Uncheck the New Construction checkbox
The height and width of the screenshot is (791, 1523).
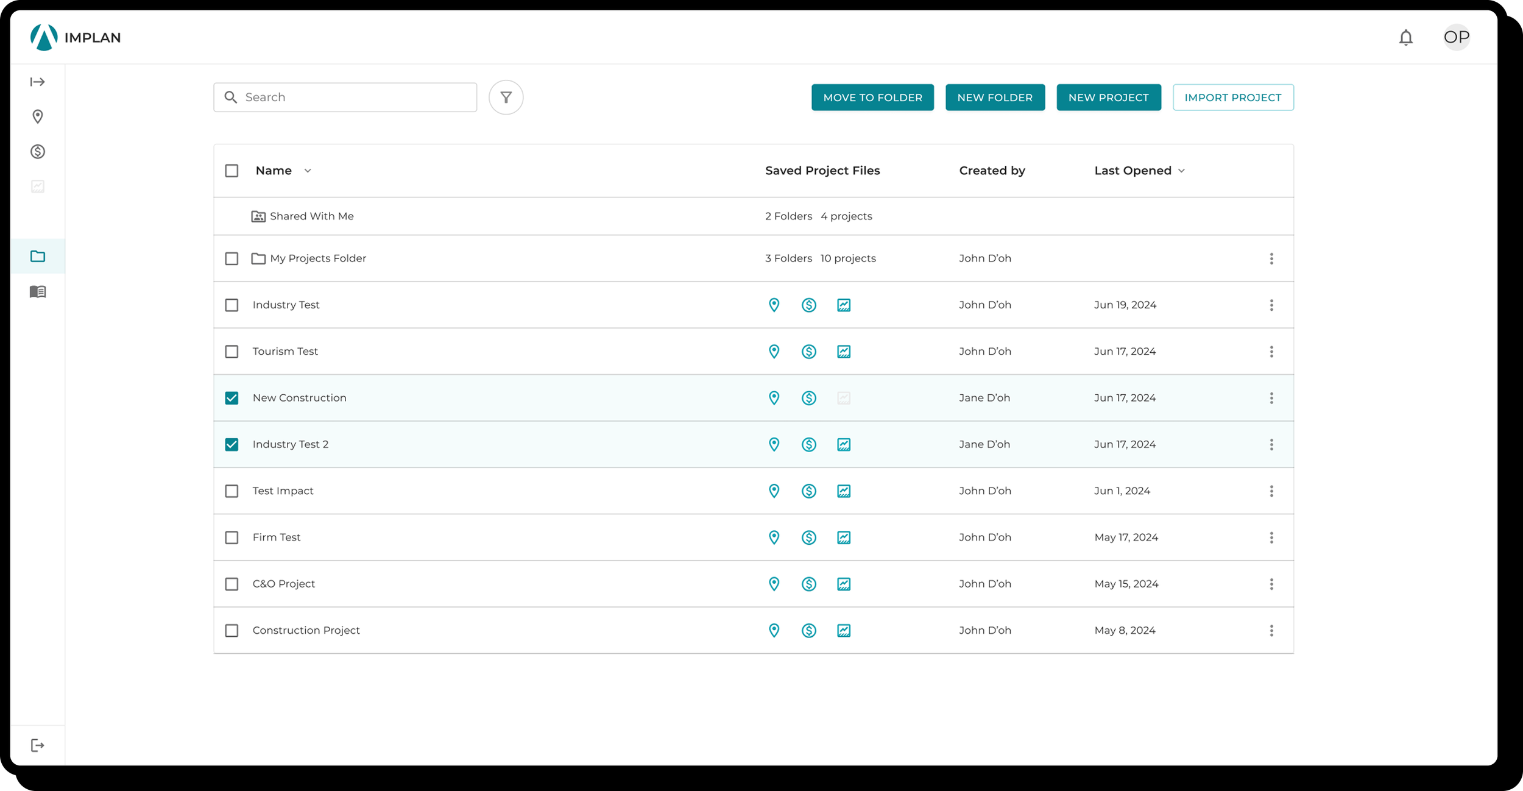(231, 398)
